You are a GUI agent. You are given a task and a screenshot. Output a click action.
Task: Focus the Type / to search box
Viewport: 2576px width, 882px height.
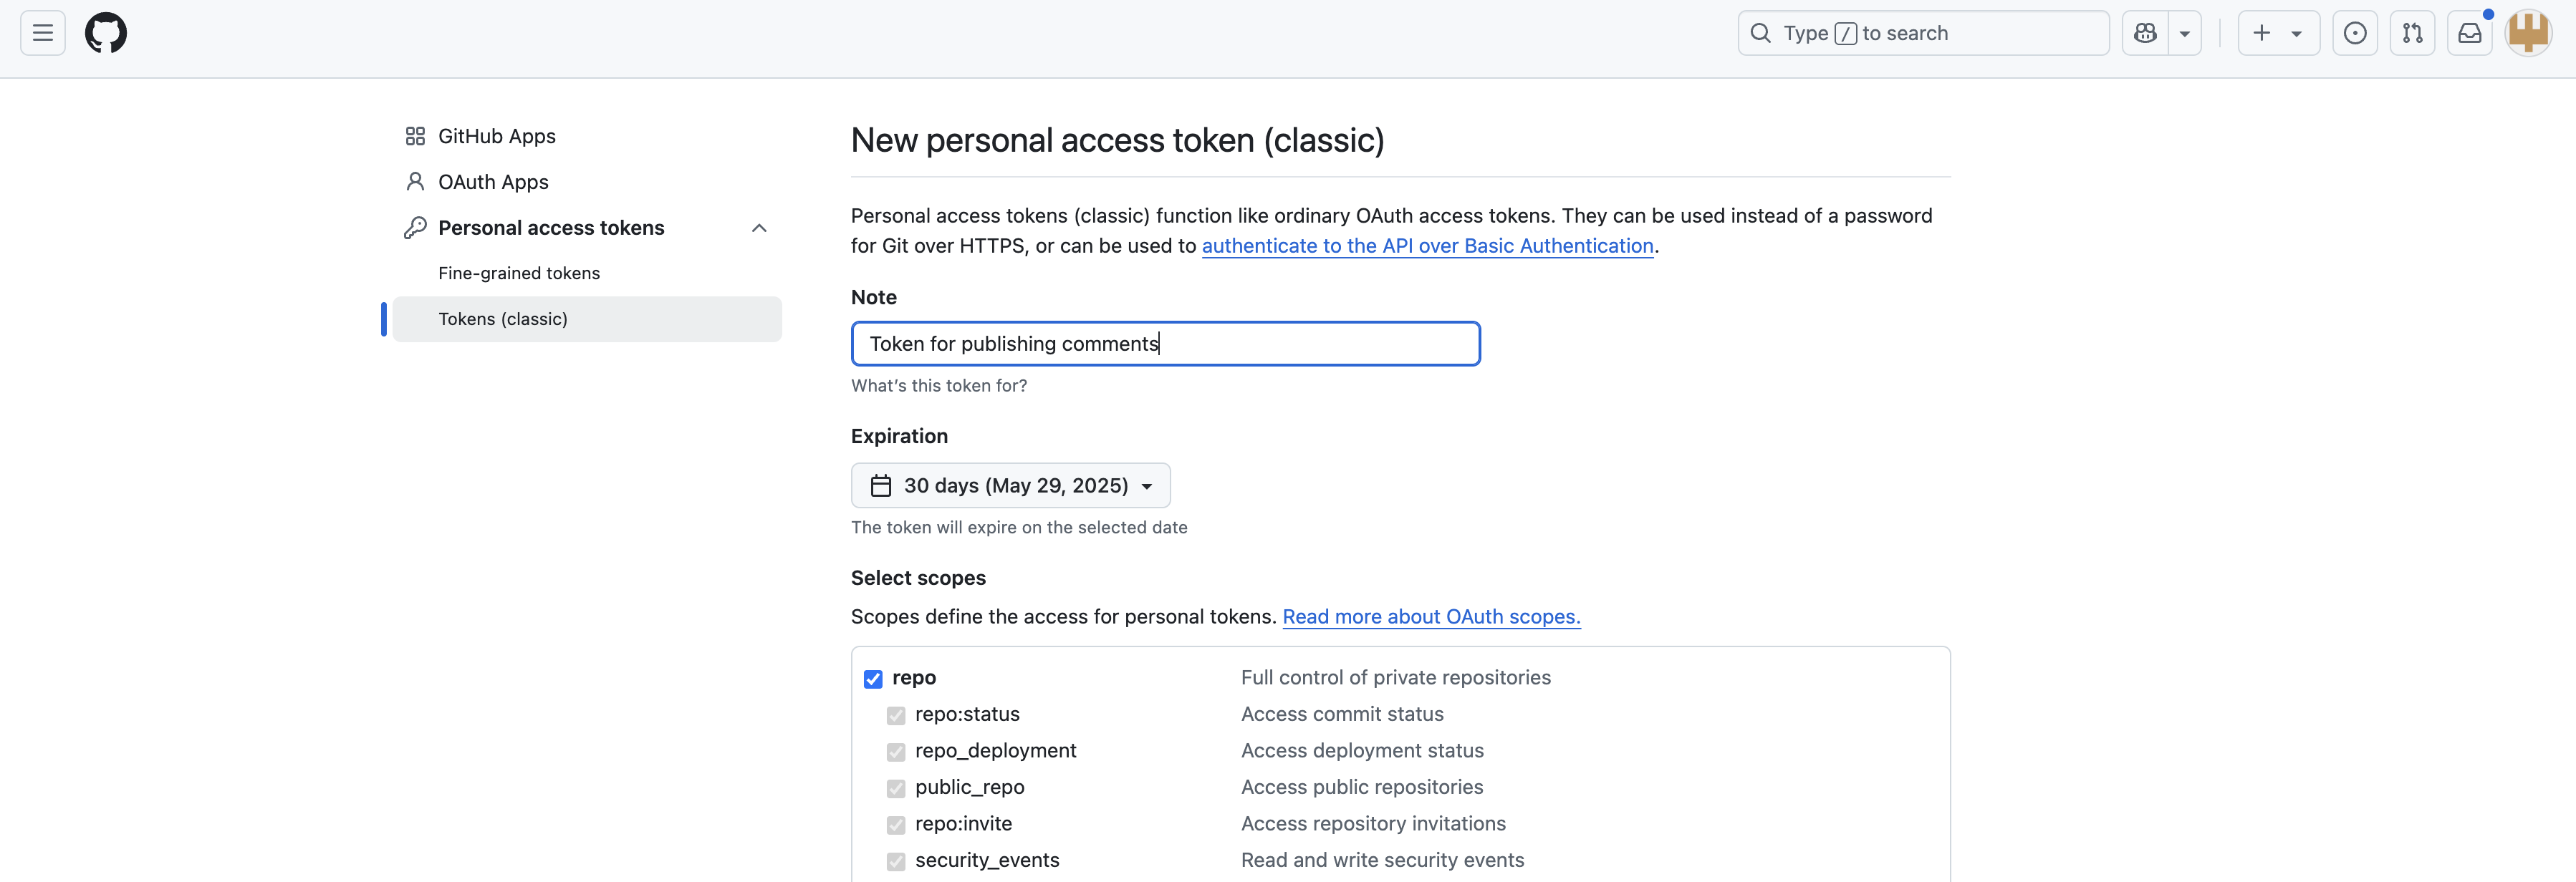pyautogui.click(x=1923, y=33)
